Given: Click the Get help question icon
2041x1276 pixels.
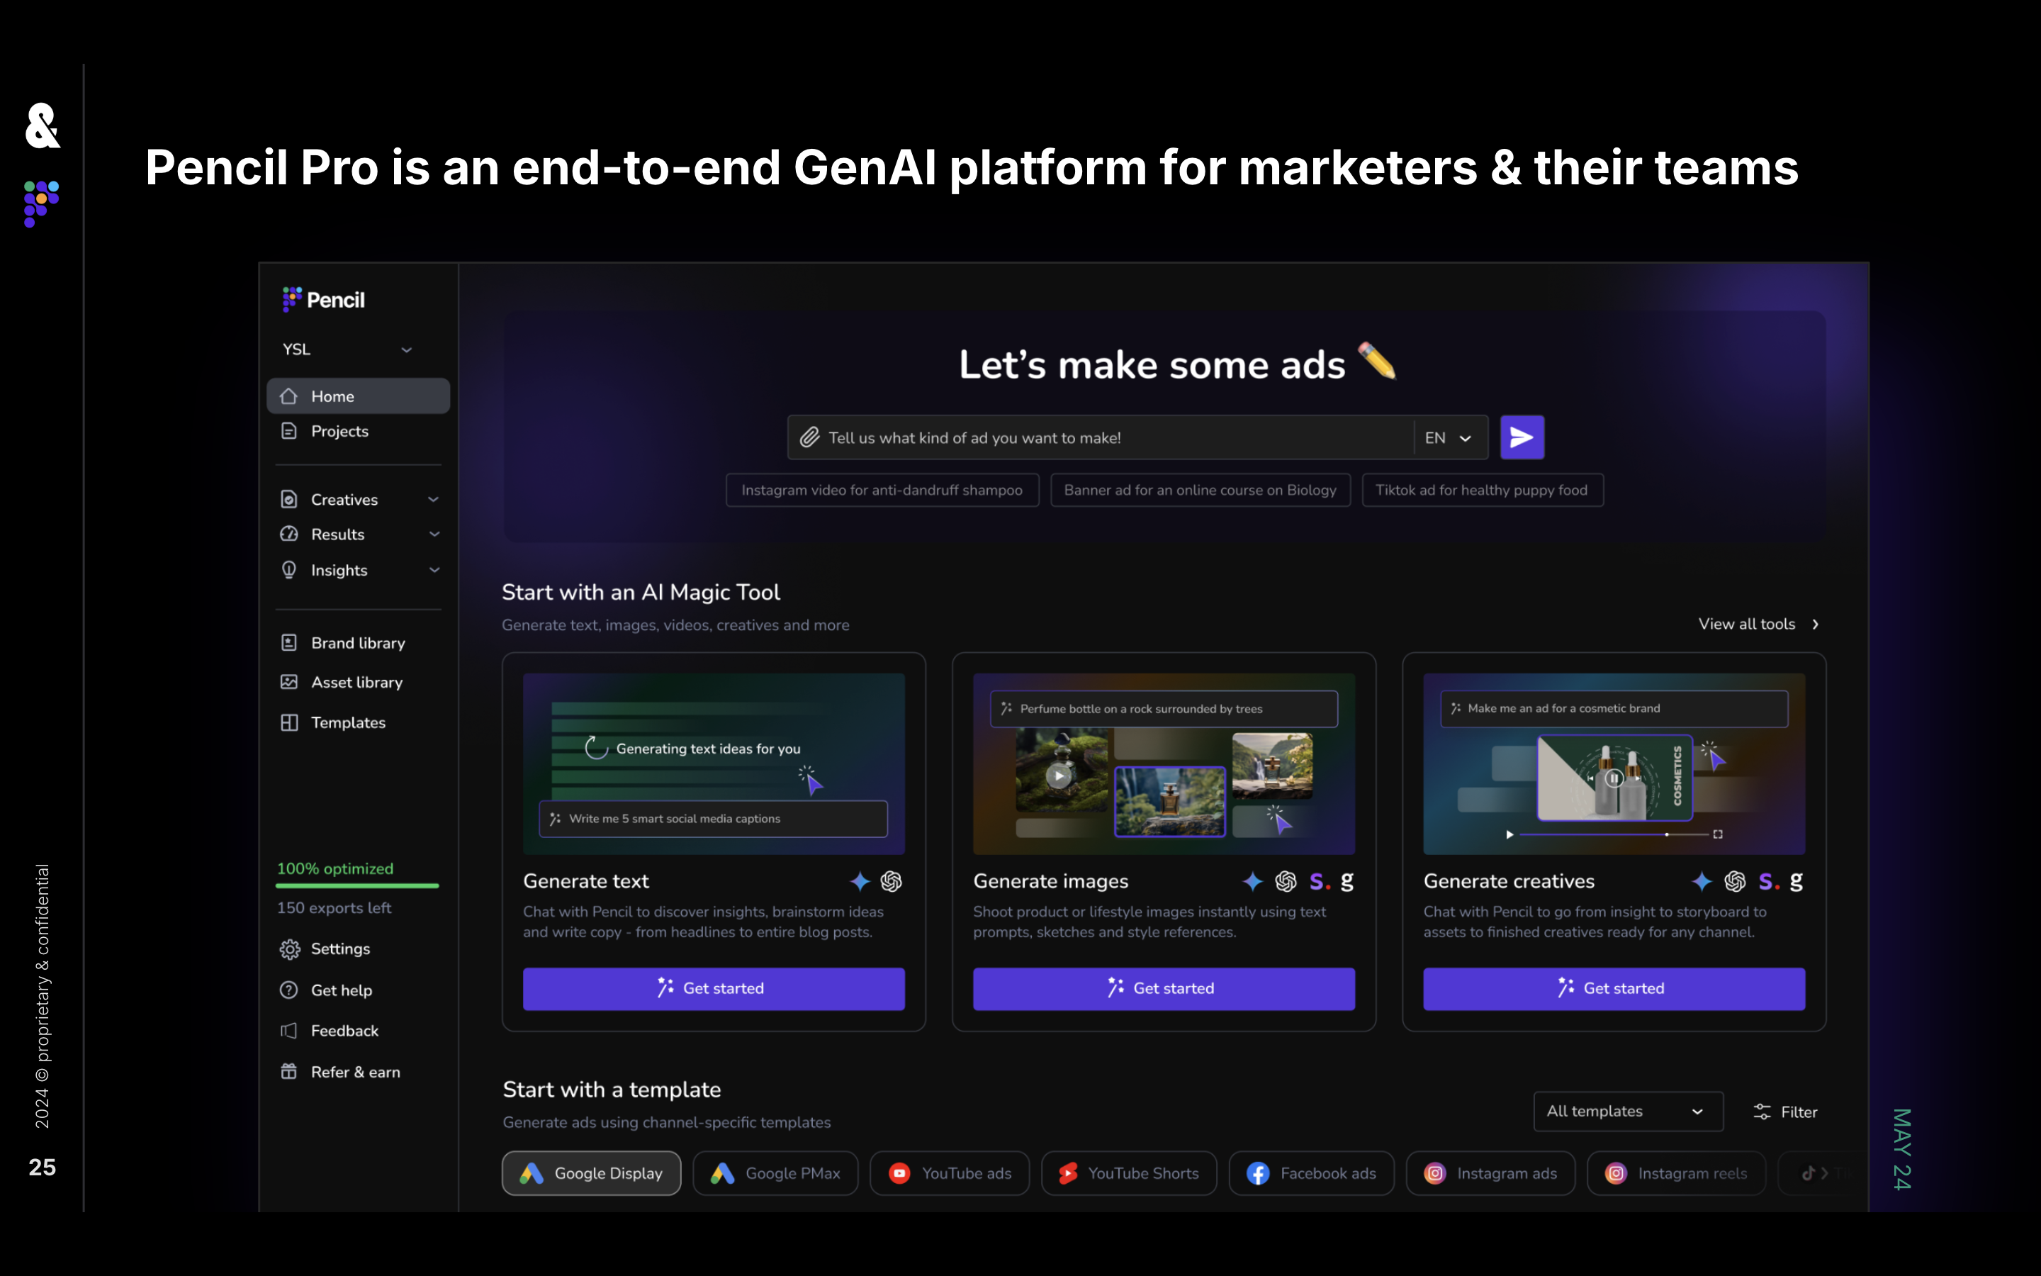Looking at the screenshot, I should pos(289,990).
